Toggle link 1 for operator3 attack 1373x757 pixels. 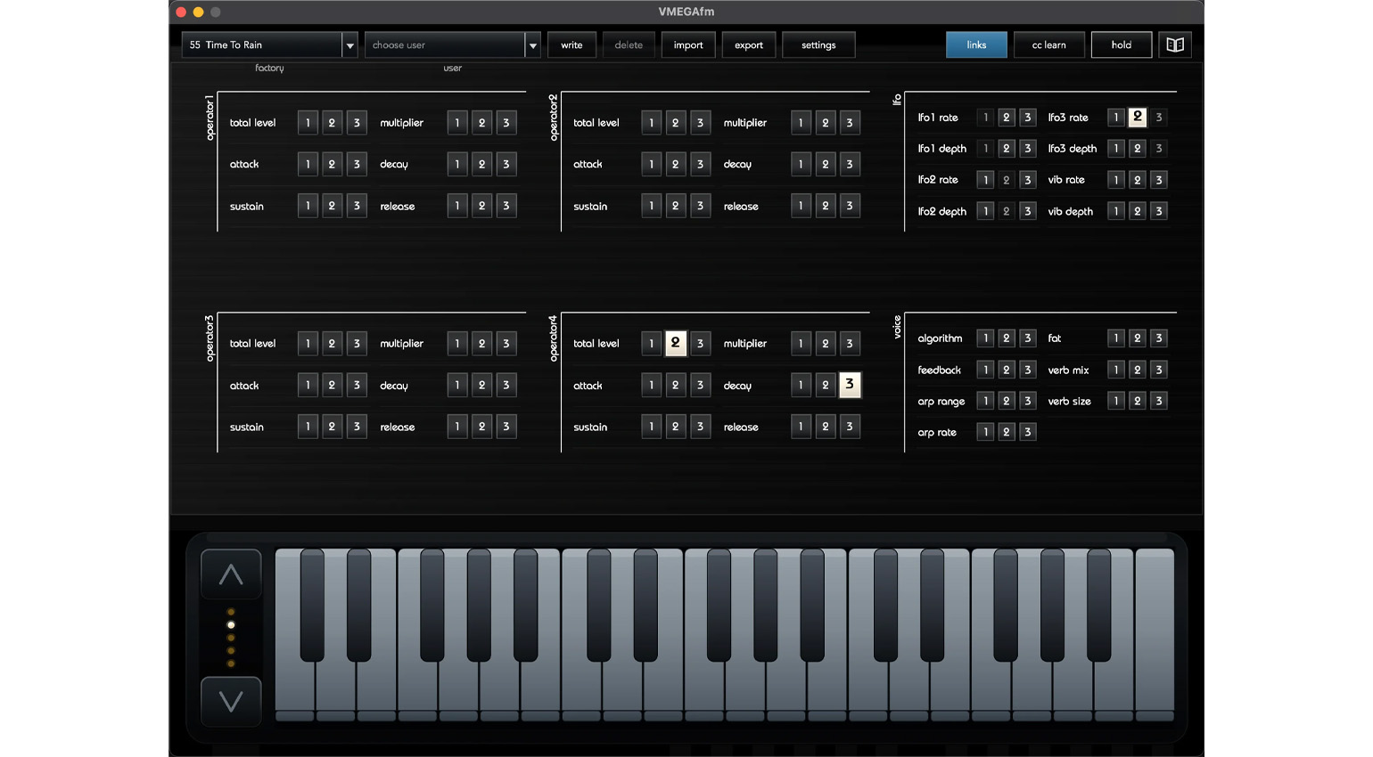(x=308, y=385)
